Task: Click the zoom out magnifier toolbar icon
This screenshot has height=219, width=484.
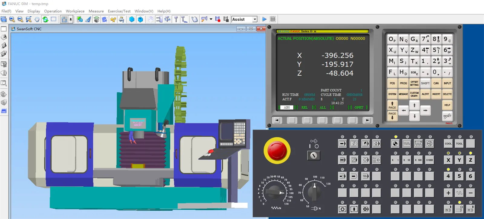Action: tap(20, 19)
